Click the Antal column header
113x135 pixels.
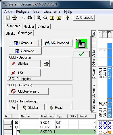click(x=87, y=116)
